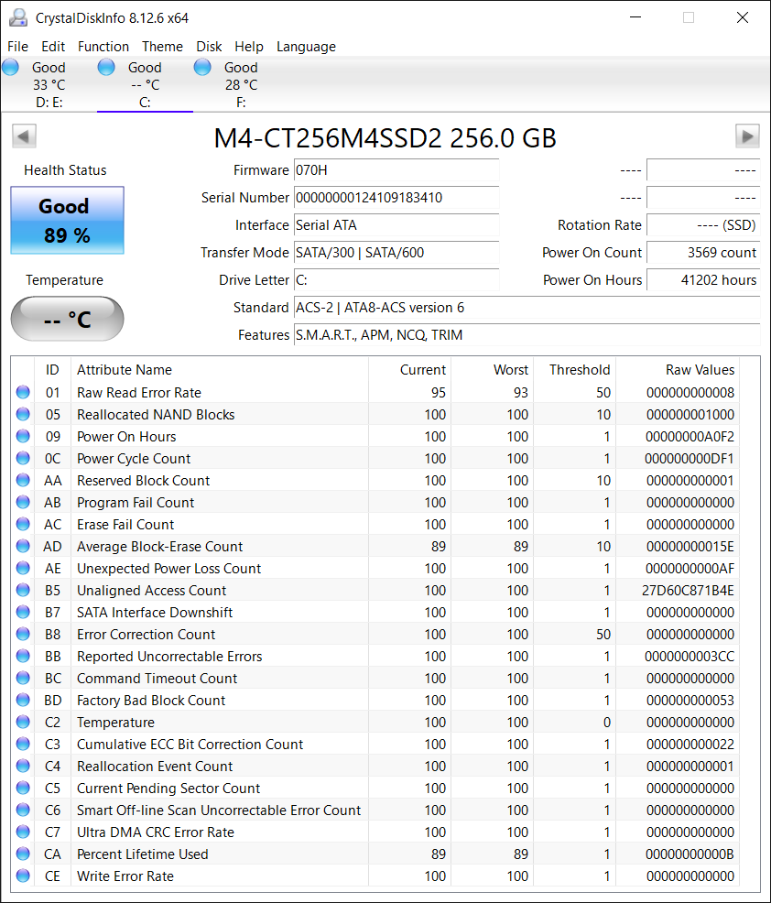
Task: Click the Good 89 % health status button
Action: pos(67,221)
